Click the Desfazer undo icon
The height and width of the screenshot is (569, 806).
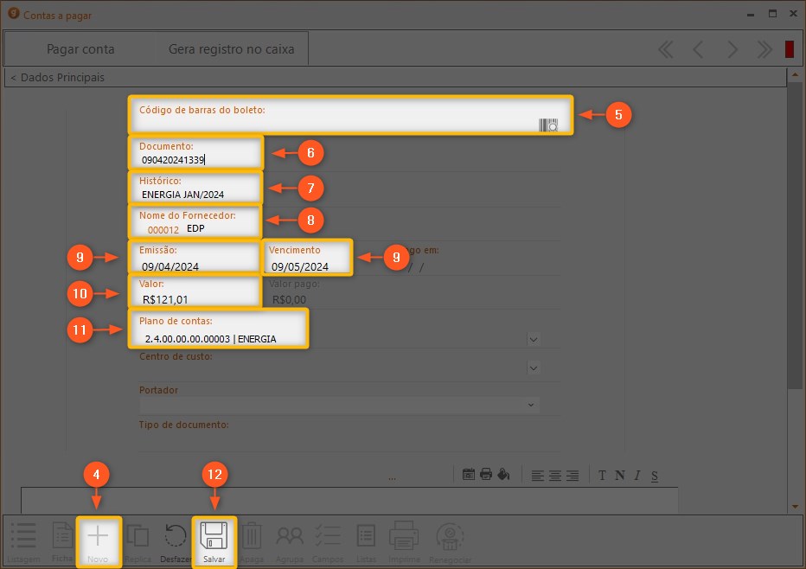pyautogui.click(x=175, y=537)
